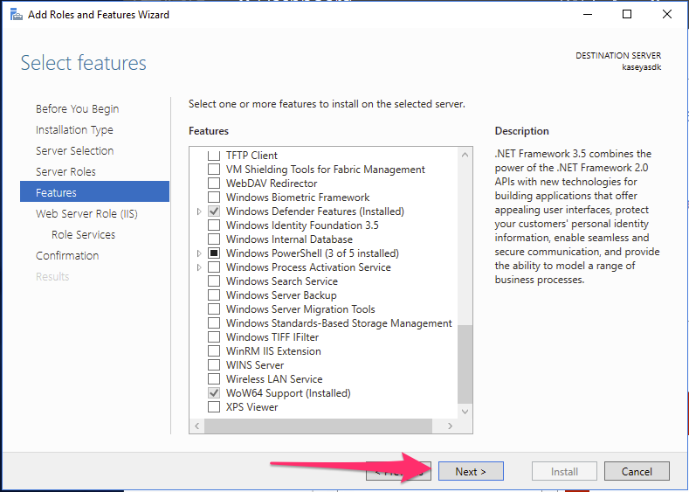Go to Before You Begin step
This screenshot has width=689, height=492.
(78, 108)
